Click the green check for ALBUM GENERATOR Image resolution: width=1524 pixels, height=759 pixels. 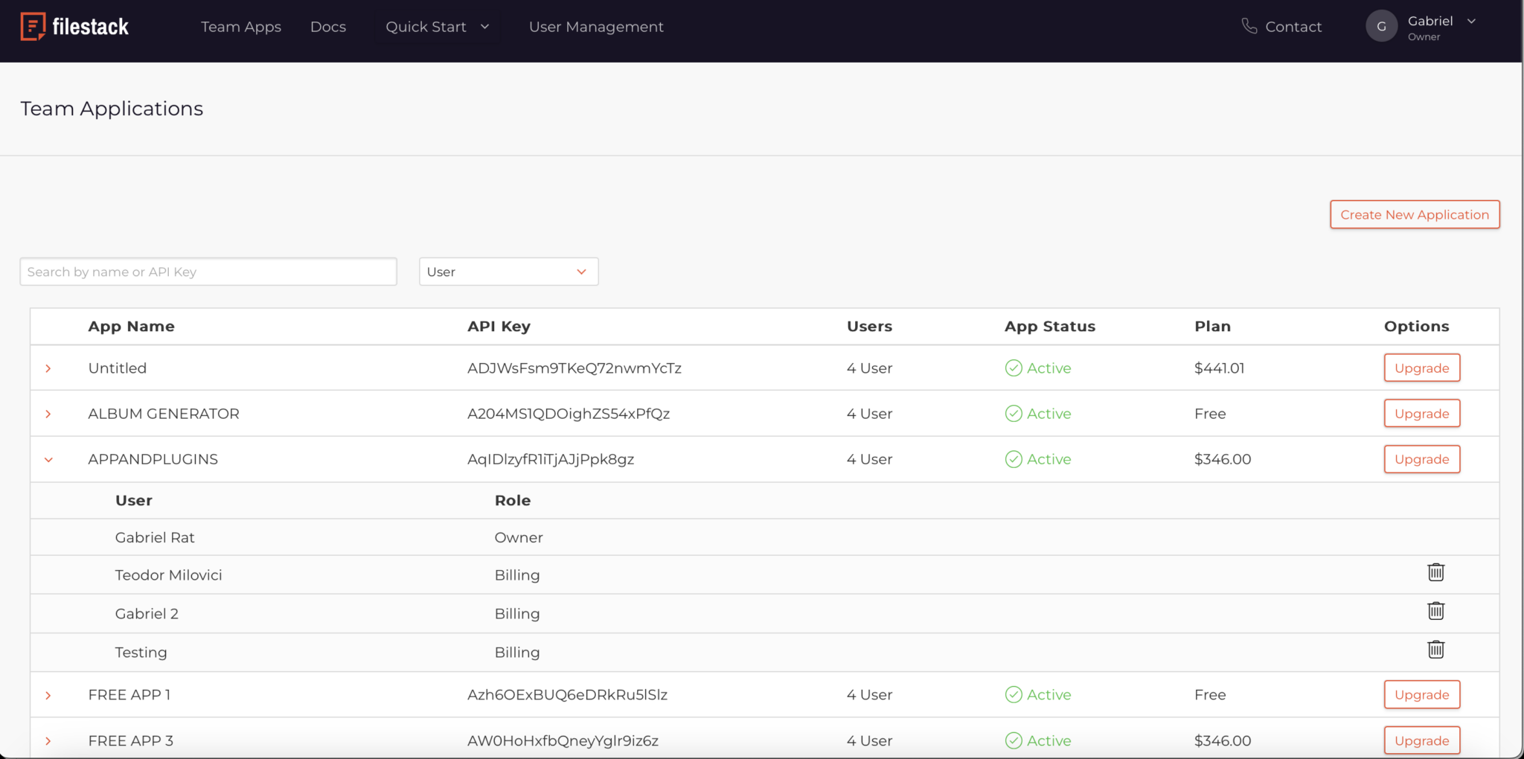(x=1014, y=413)
